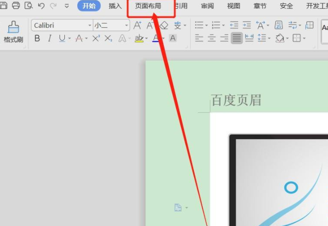This screenshot has height=226, width=328.
Task: Open highlight color dropdown arrow
Action: (x=146, y=38)
